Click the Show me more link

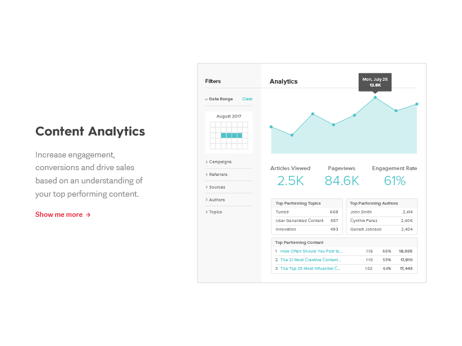pyautogui.click(x=62, y=214)
